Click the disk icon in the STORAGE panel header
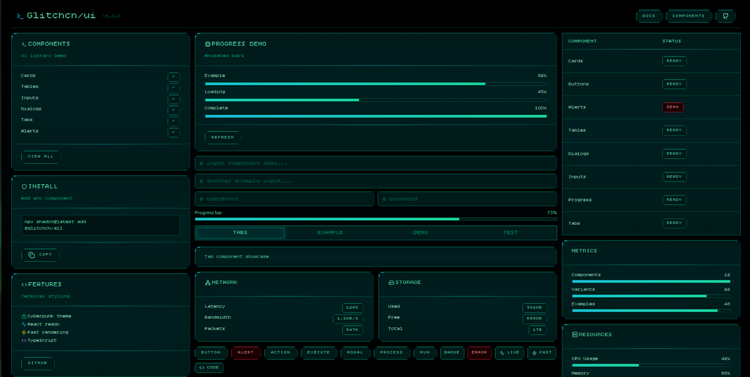750x377 pixels. click(391, 282)
